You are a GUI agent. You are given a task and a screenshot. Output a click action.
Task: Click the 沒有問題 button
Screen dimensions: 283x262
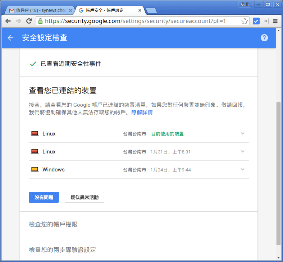click(x=44, y=197)
